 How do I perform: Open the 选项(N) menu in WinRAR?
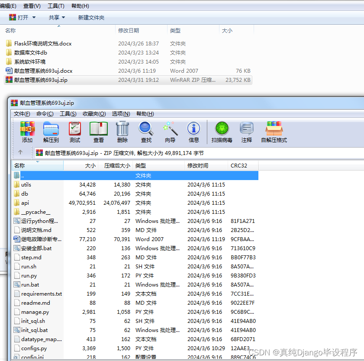tap(121, 114)
